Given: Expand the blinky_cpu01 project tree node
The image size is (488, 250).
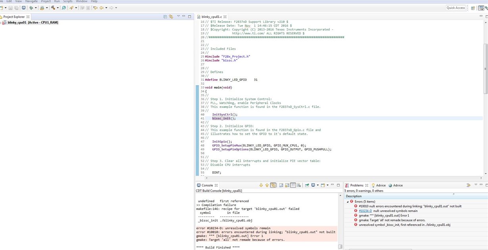Looking at the screenshot, I should pyautogui.click(x=1, y=23).
